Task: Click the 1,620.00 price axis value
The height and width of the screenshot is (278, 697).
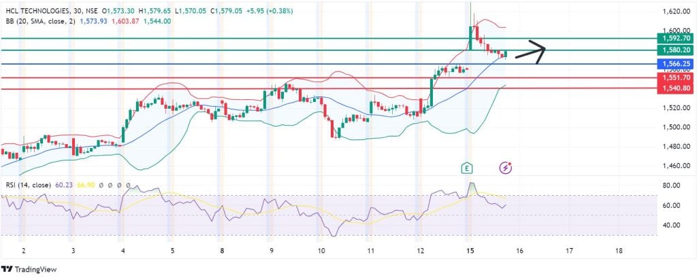Action: click(676, 12)
